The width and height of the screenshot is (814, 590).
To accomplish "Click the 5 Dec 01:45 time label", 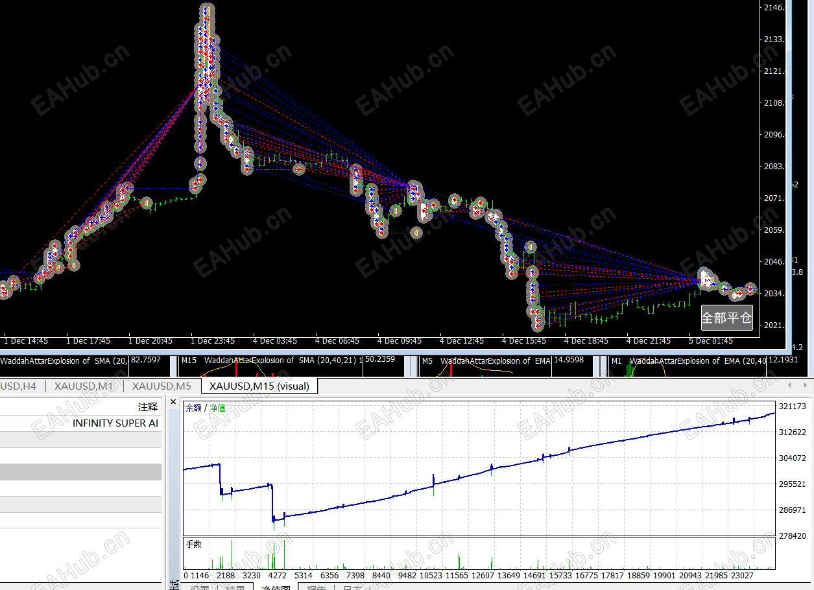I will (x=711, y=340).
